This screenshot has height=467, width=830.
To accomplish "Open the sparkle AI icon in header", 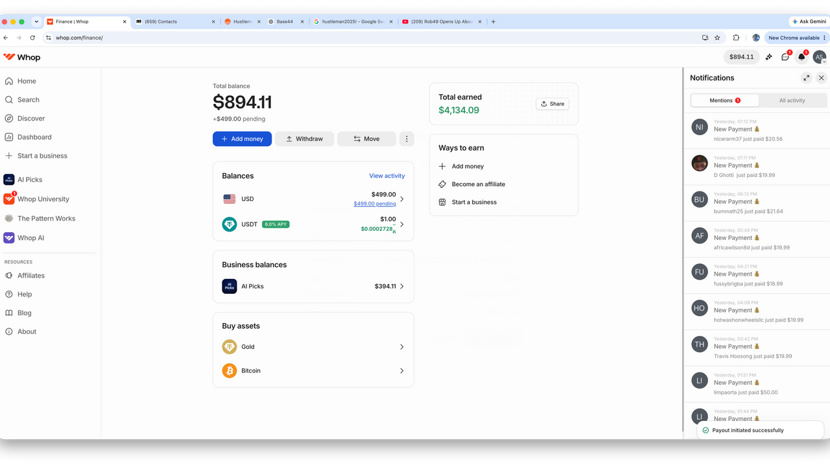I will pos(769,57).
